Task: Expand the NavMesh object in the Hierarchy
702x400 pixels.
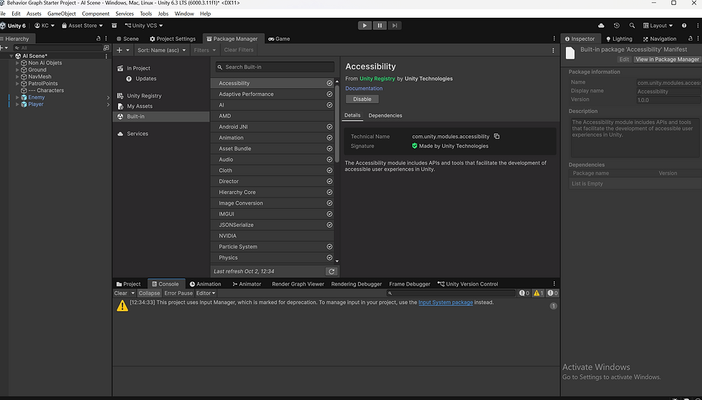Action: (17, 77)
